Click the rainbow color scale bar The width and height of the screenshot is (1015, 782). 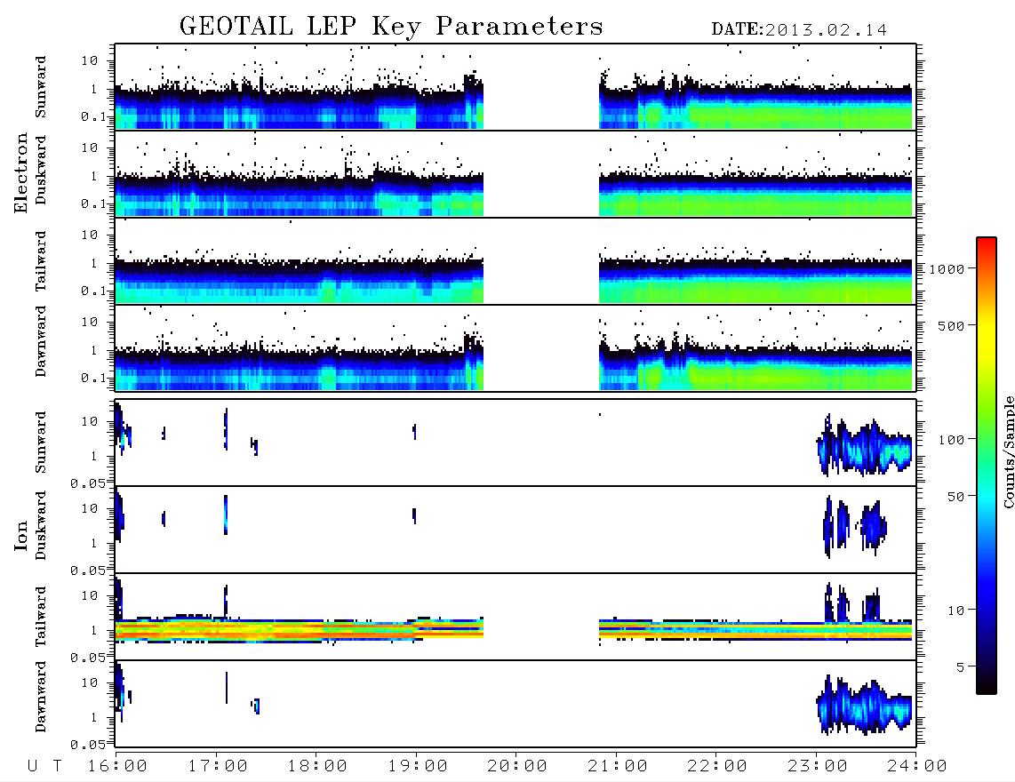pyautogui.click(x=986, y=467)
